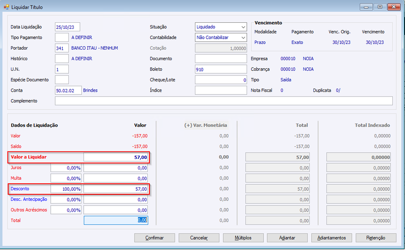Image resolution: width=405 pixels, height=250 pixels.
Task: Open the Múltiplos option
Action: (243, 238)
